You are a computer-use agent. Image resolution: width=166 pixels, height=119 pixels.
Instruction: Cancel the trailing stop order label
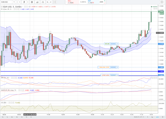[117, 67]
